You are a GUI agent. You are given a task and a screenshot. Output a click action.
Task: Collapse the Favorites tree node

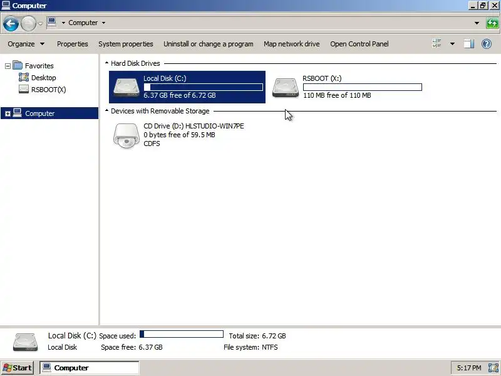[8, 66]
